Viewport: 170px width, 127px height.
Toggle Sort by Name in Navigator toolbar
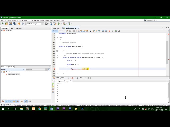[x=26, y=101]
